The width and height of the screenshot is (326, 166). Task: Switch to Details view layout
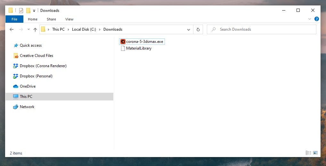308,153
